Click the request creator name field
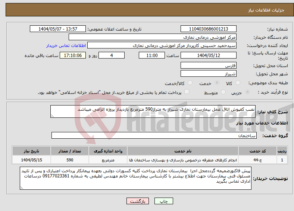294x211 pixels. tap(162, 45)
